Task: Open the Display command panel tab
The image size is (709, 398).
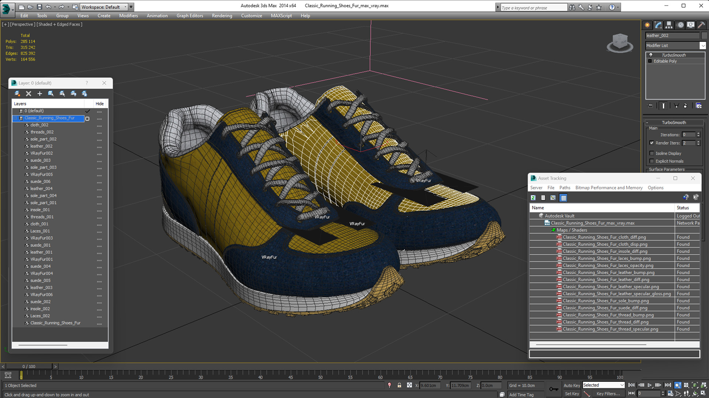Action: 691,25
